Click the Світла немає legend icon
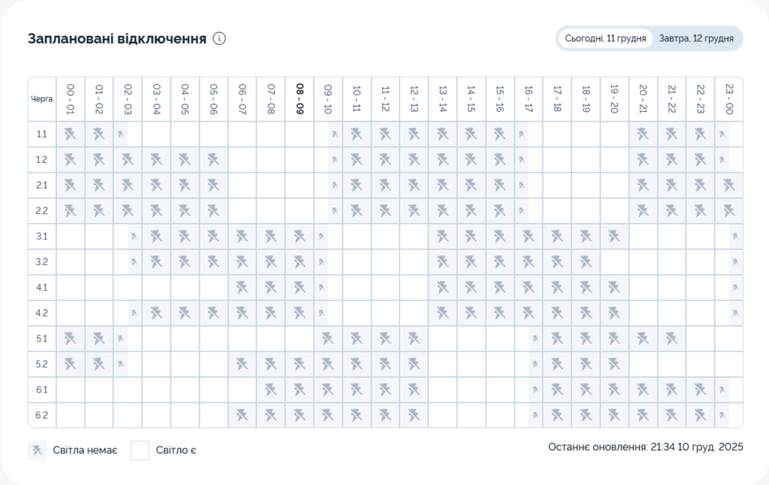The width and height of the screenshot is (769, 485). click(37, 450)
